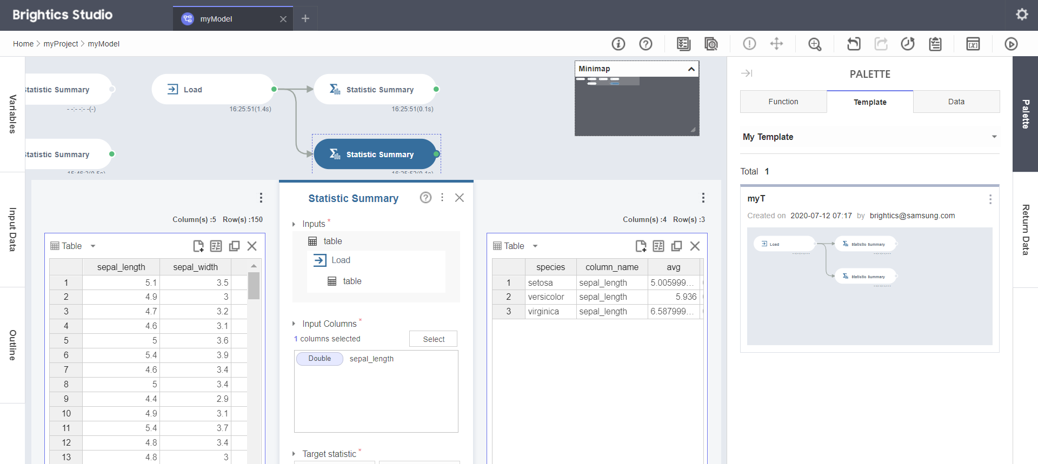The image size is (1038, 464).
Task: Open input data panel kebab menu
Action: pos(261,198)
